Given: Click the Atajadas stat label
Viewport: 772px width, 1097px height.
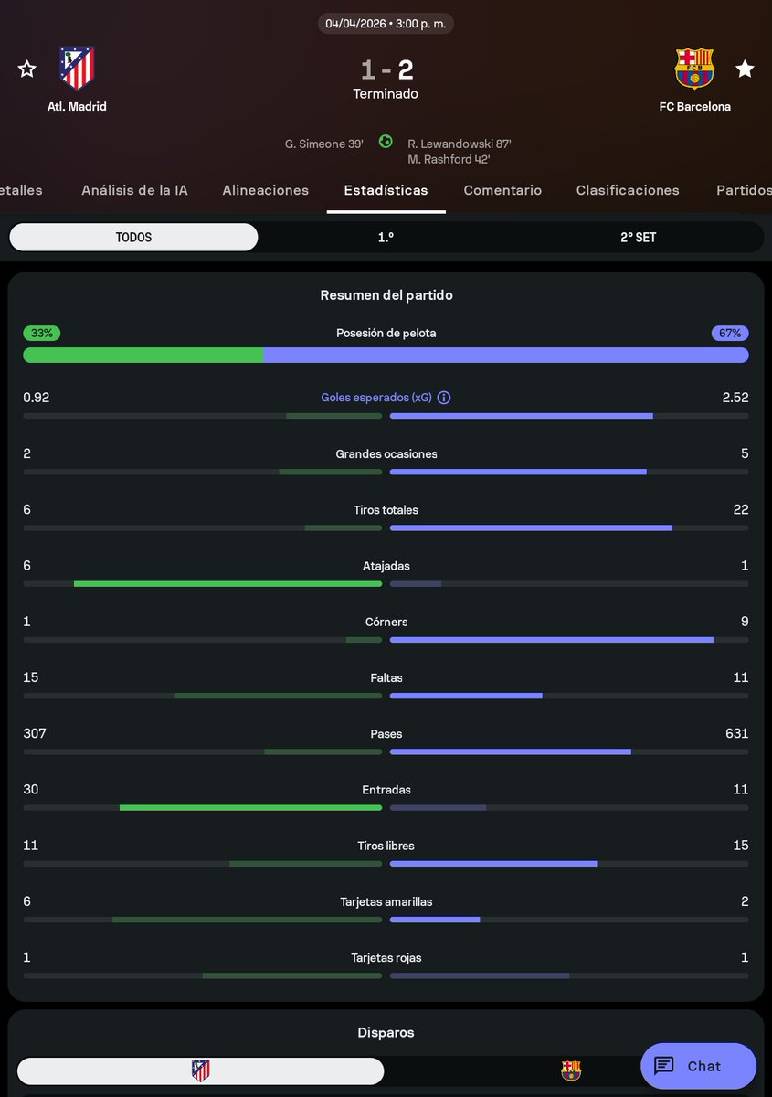Looking at the screenshot, I should coord(386,566).
